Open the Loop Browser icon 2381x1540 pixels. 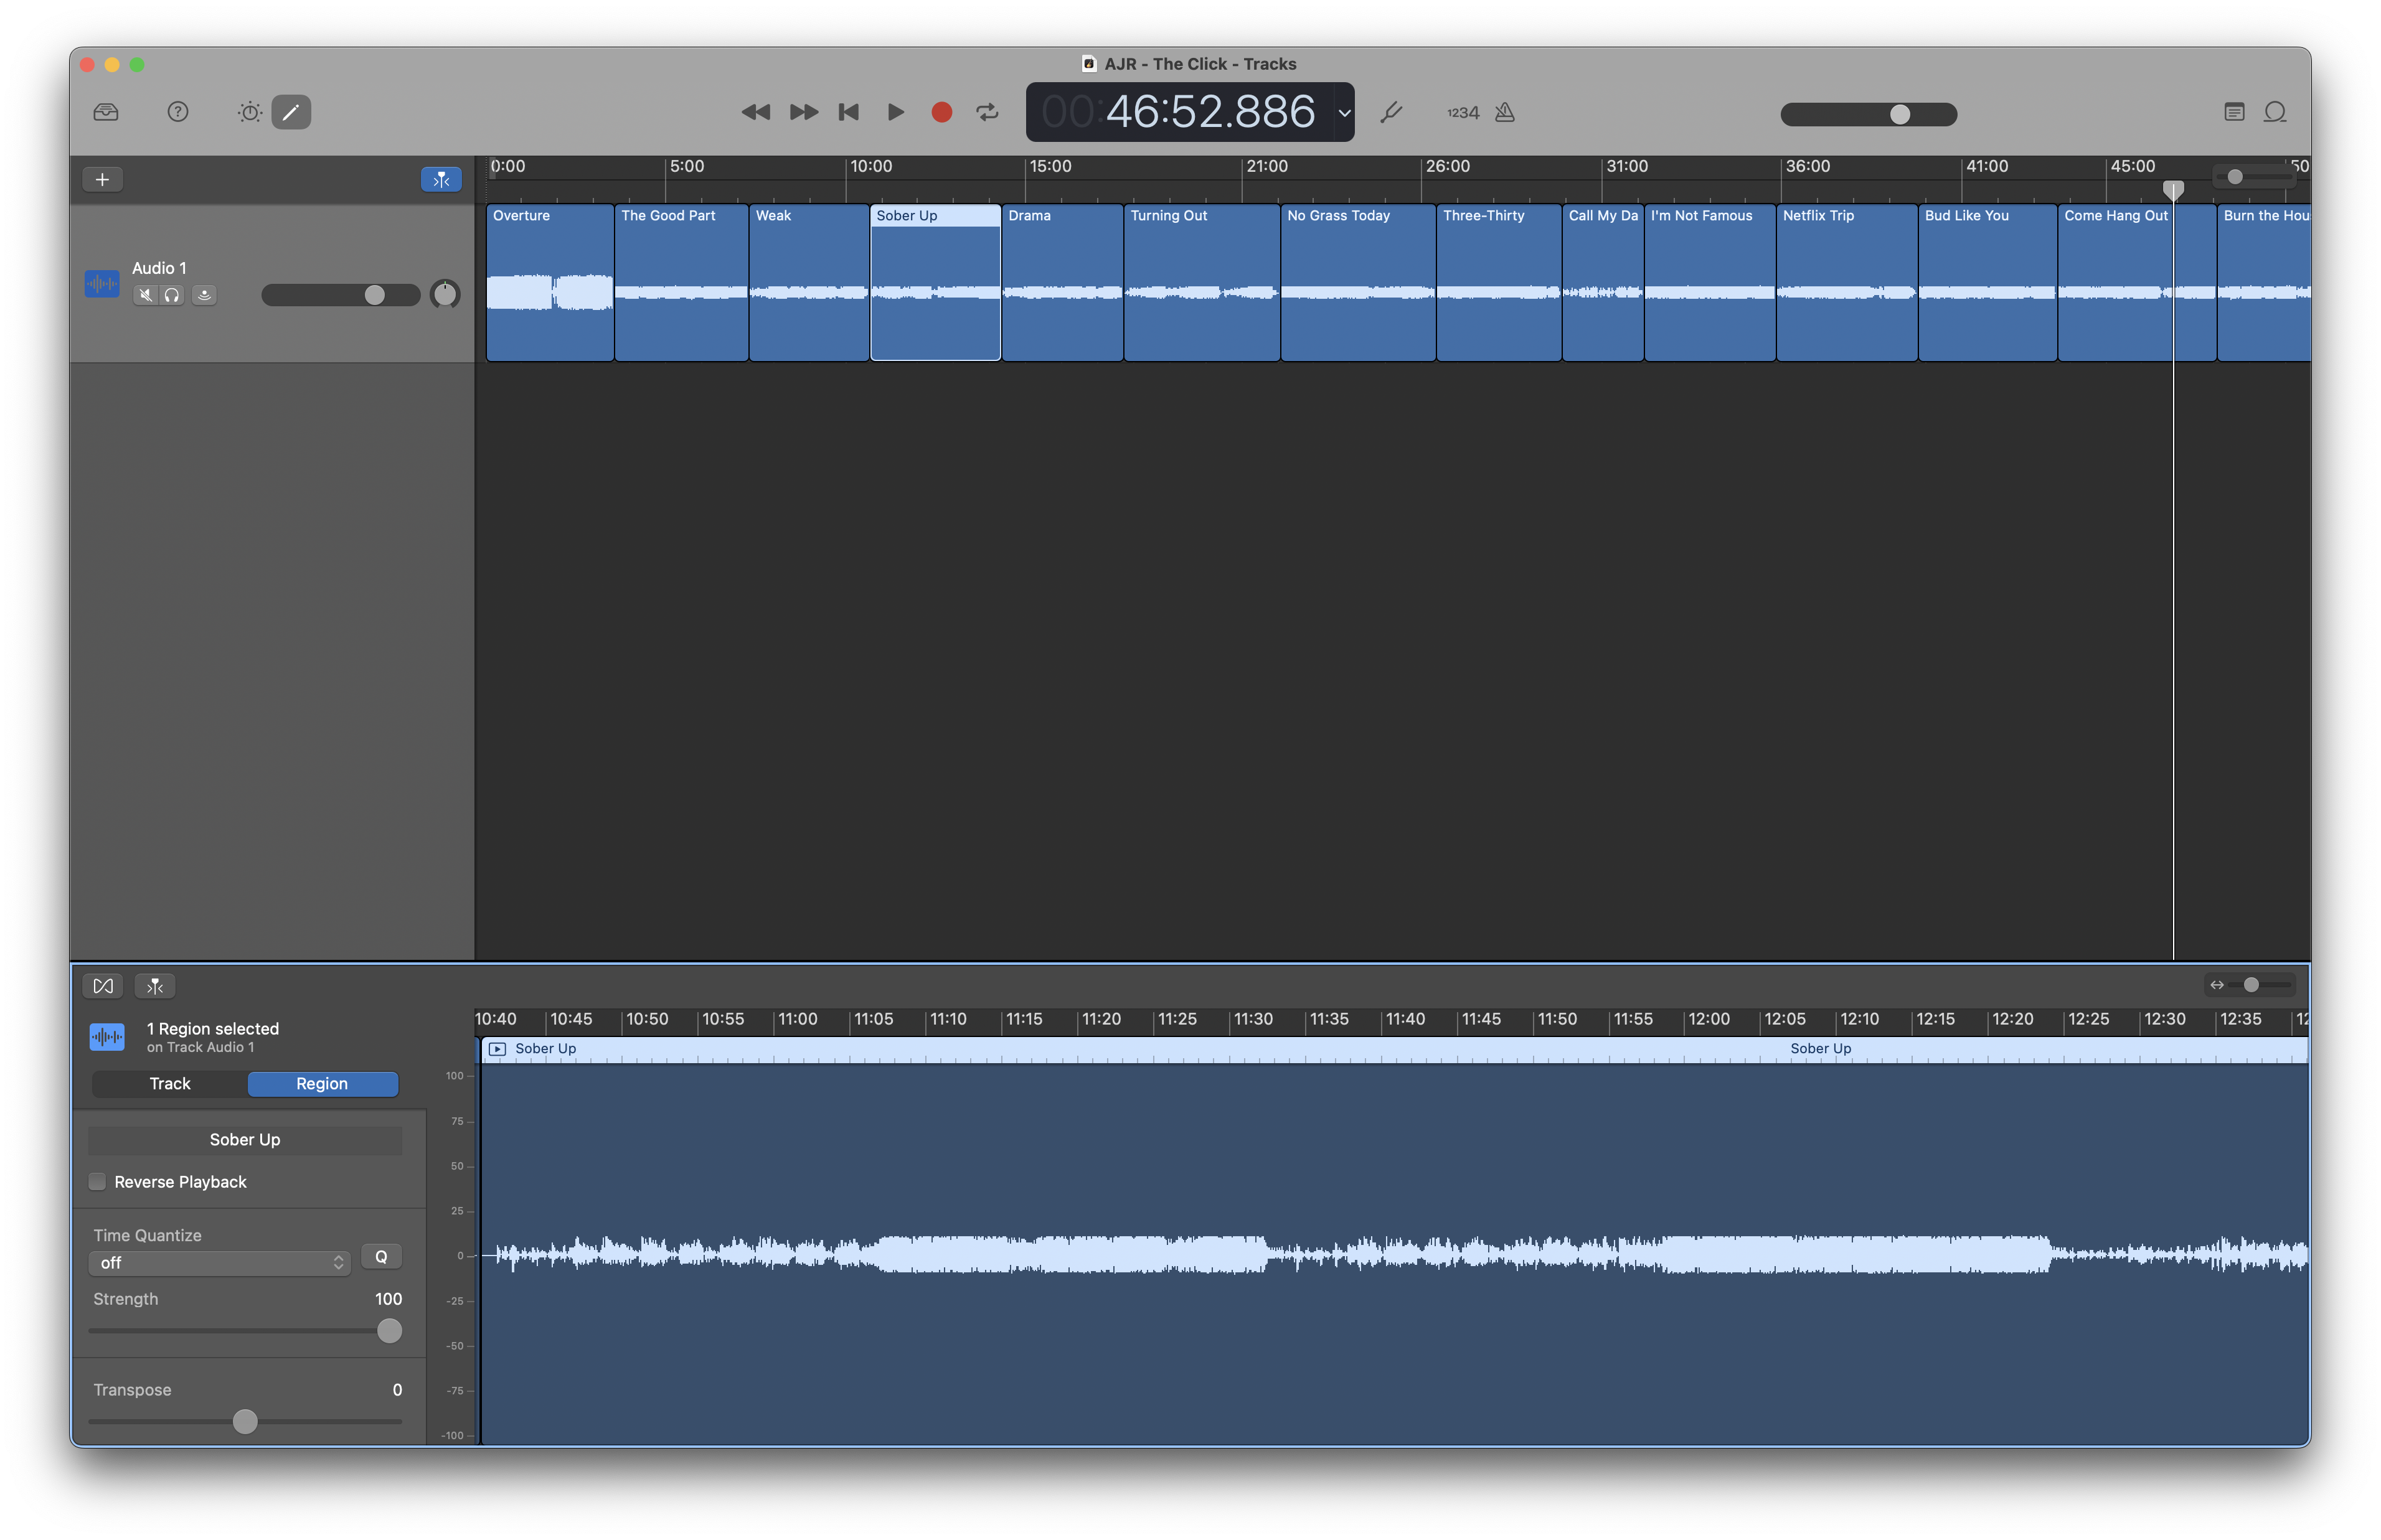(2275, 112)
